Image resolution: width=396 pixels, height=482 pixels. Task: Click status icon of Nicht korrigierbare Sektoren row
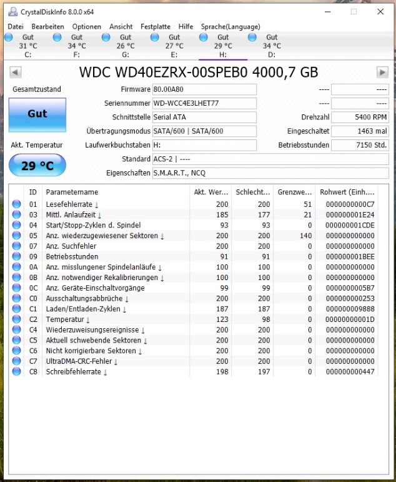tap(17, 351)
